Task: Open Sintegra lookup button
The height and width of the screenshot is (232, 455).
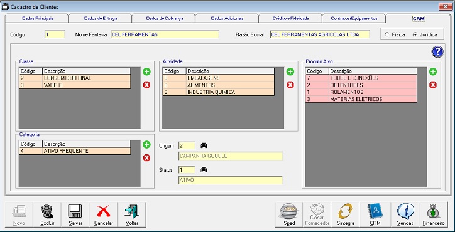Action: [x=346, y=215]
